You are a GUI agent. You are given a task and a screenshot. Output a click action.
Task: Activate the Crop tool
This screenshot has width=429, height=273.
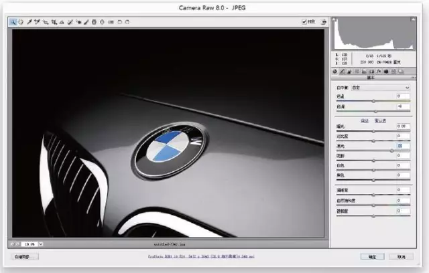pyautogui.click(x=54, y=21)
